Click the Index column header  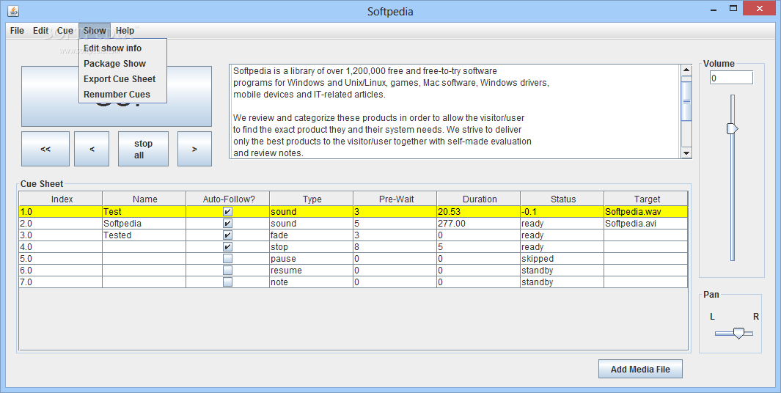[62, 199]
